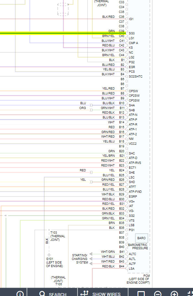This screenshot has height=296, width=193.
Task: Follow the WHT/RED B43 arrow to Starting/Charging
Action: [91, 264]
